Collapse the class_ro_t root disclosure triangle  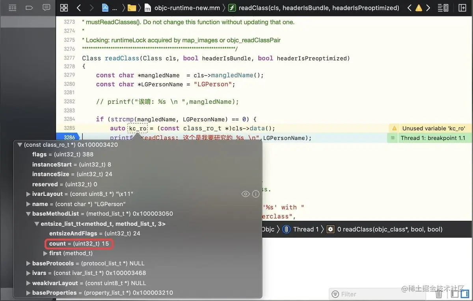pyautogui.click(x=20, y=145)
